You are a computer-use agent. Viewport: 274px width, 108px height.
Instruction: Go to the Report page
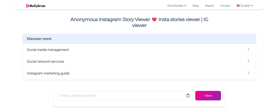(209, 6)
